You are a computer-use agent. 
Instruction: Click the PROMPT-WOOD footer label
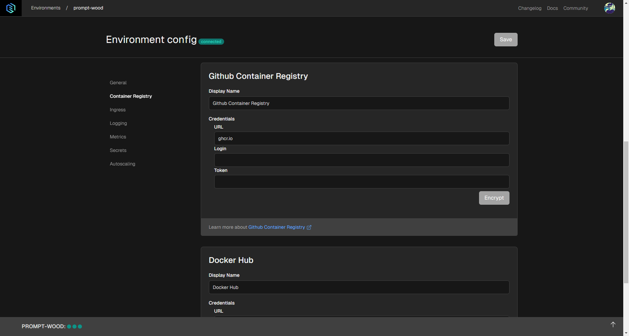[x=43, y=327]
